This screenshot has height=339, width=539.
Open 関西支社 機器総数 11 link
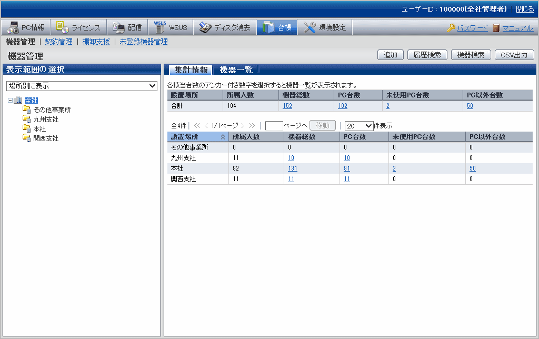click(291, 179)
